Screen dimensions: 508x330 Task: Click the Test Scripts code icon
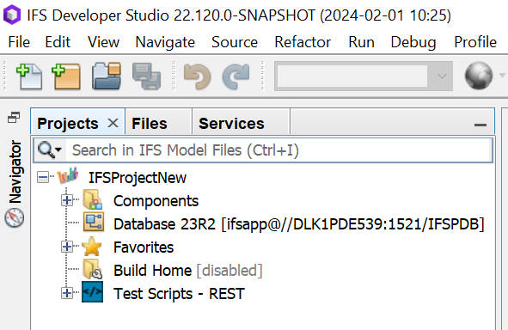point(92,292)
